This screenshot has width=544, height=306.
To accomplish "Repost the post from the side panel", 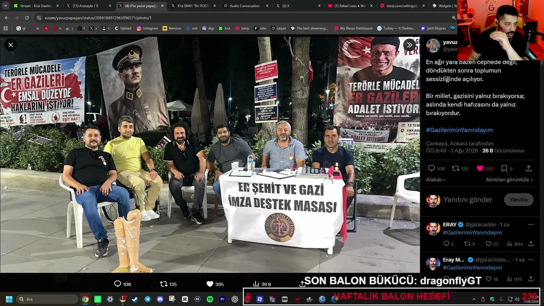I will pos(455,168).
